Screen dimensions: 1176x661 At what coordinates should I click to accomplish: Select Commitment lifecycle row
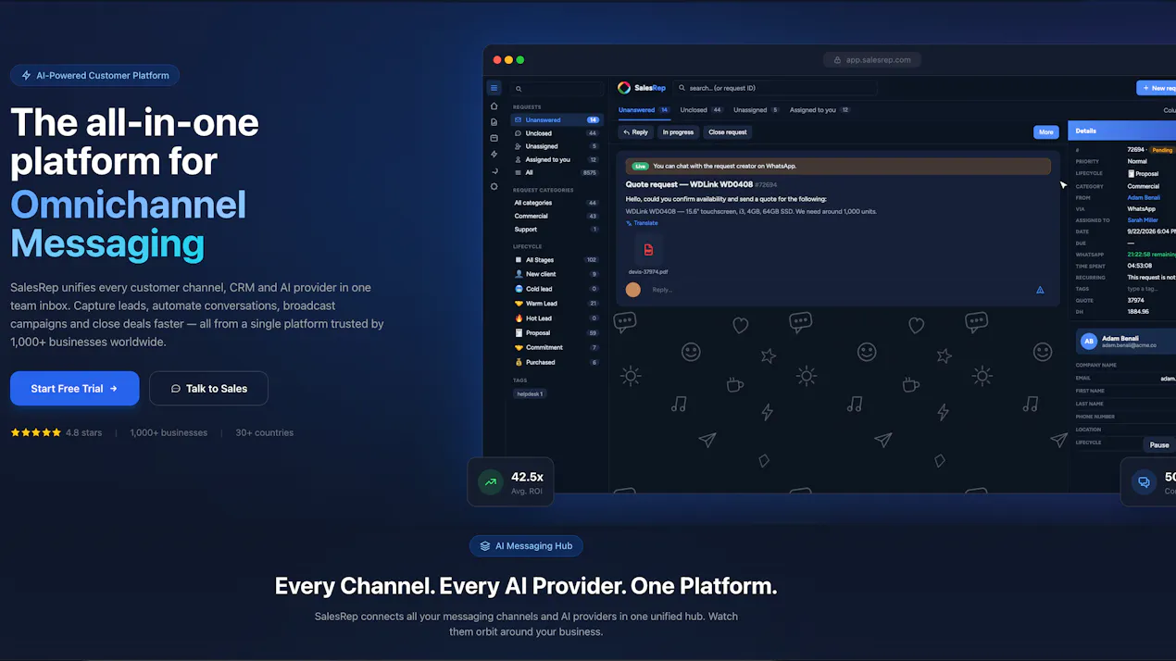556,347
